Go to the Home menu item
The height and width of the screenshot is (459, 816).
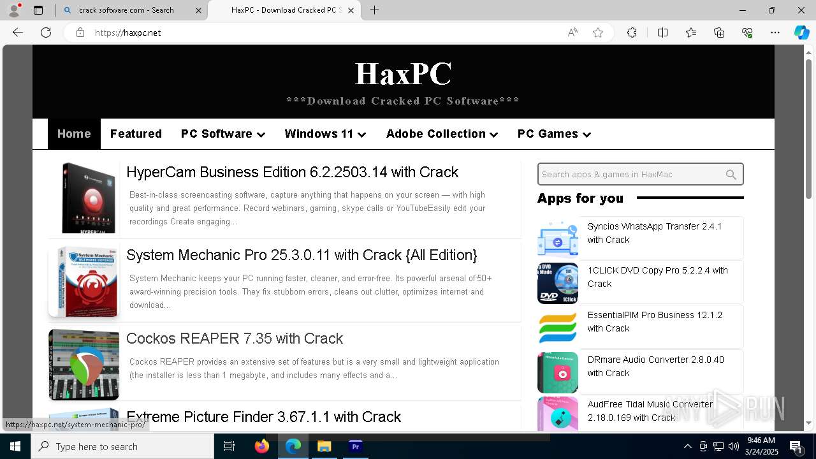[x=74, y=134]
